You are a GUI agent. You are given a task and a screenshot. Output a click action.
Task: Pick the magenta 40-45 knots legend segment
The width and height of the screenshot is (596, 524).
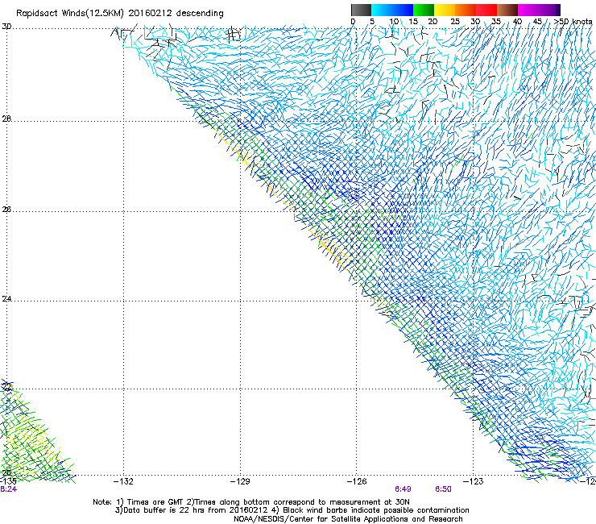coord(528,10)
